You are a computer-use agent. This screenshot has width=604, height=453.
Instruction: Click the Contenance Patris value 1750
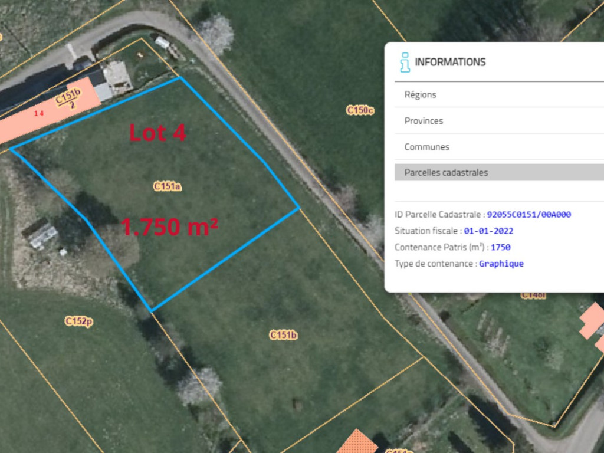point(500,247)
